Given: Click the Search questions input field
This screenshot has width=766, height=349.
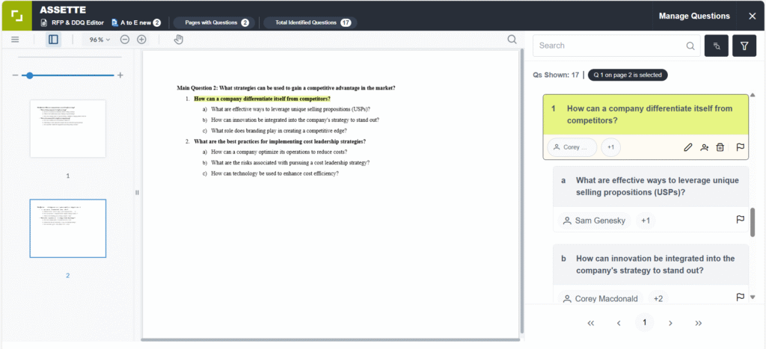Looking at the screenshot, I should [x=616, y=46].
